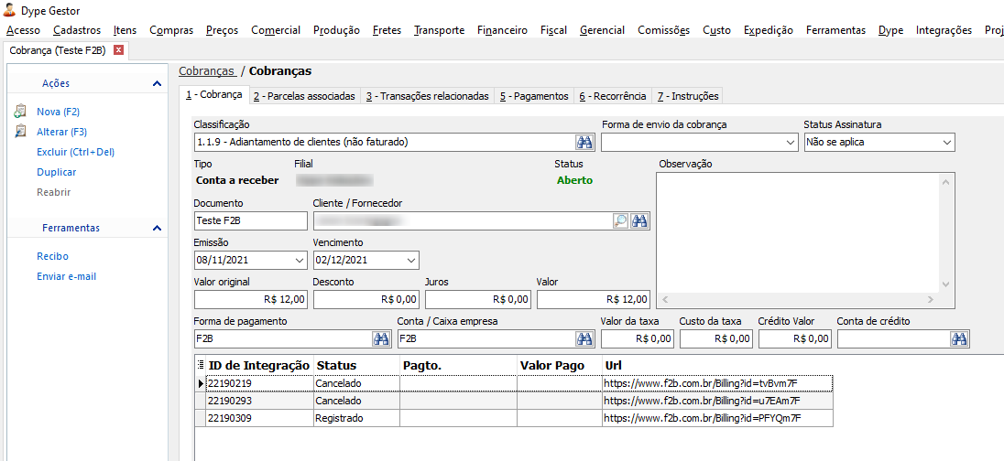Click the Documento field with Teste F2B
Viewport: 1004px width, 461px height.
(x=250, y=220)
